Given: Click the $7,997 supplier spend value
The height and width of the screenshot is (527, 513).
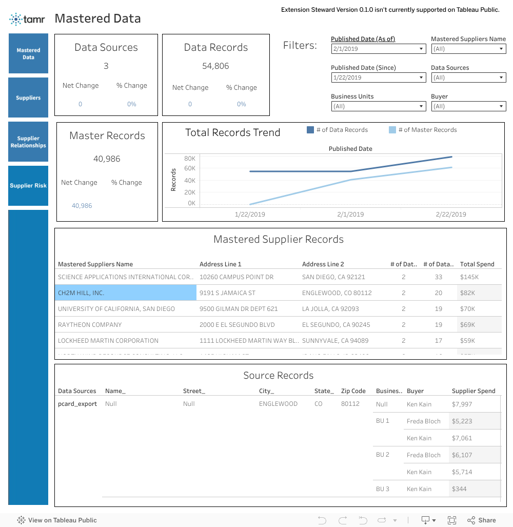Looking at the screenshot, I should pos(462,404).
